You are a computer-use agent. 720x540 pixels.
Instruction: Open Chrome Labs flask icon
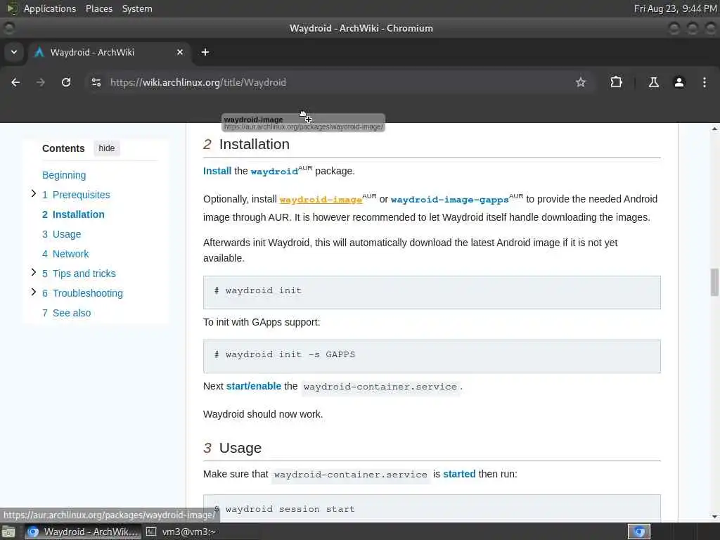pos(653,82)
